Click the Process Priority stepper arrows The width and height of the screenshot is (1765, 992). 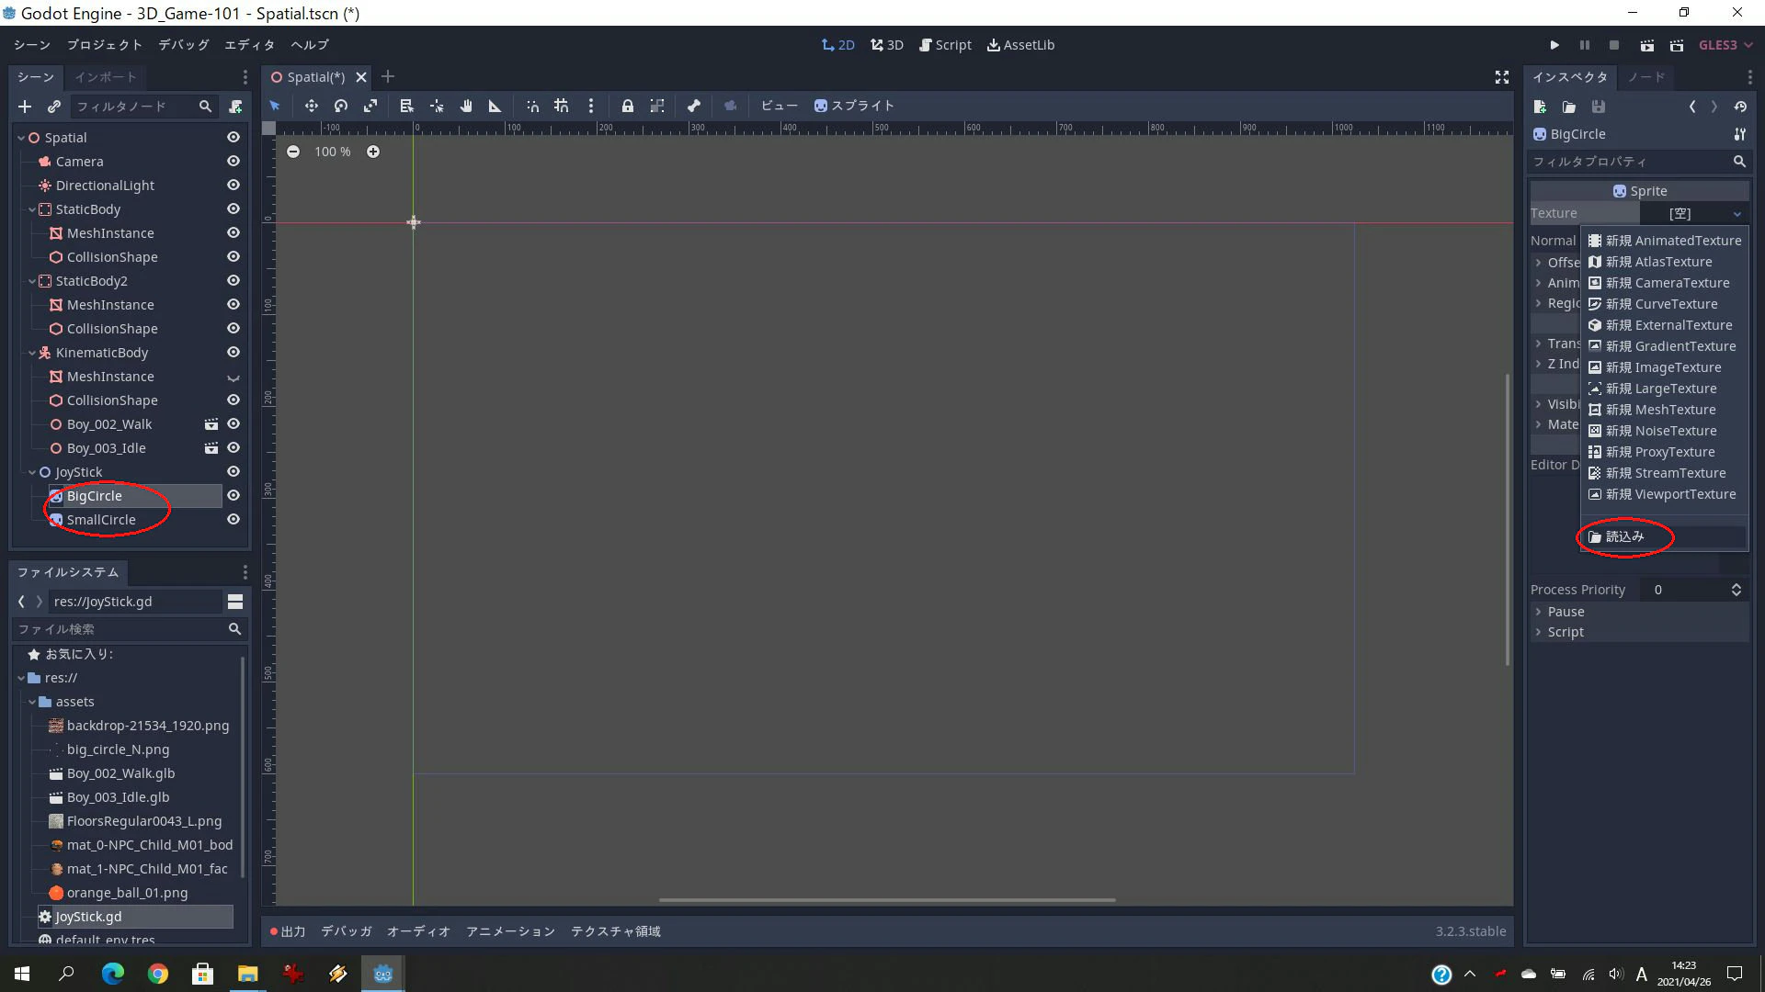(x=1737, y=590)
